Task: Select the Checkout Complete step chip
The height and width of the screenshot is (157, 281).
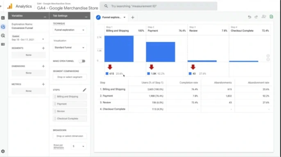Action: click(x=70, y=119)
